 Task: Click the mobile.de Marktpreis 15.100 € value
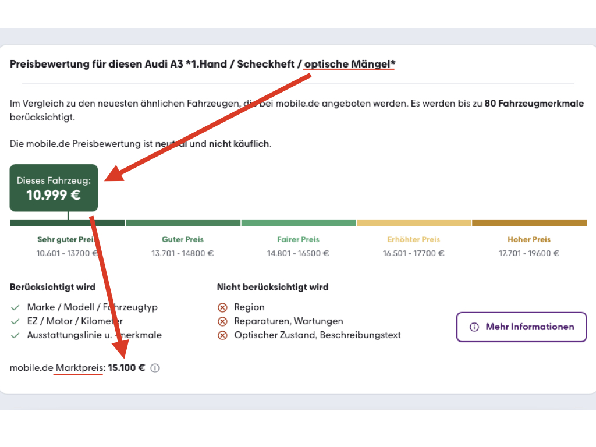pos(126,368)
